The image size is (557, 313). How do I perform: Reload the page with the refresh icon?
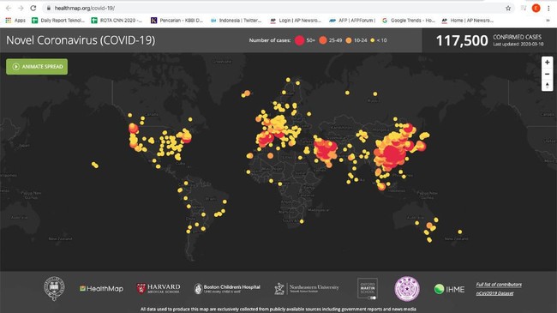coord(33,8)
